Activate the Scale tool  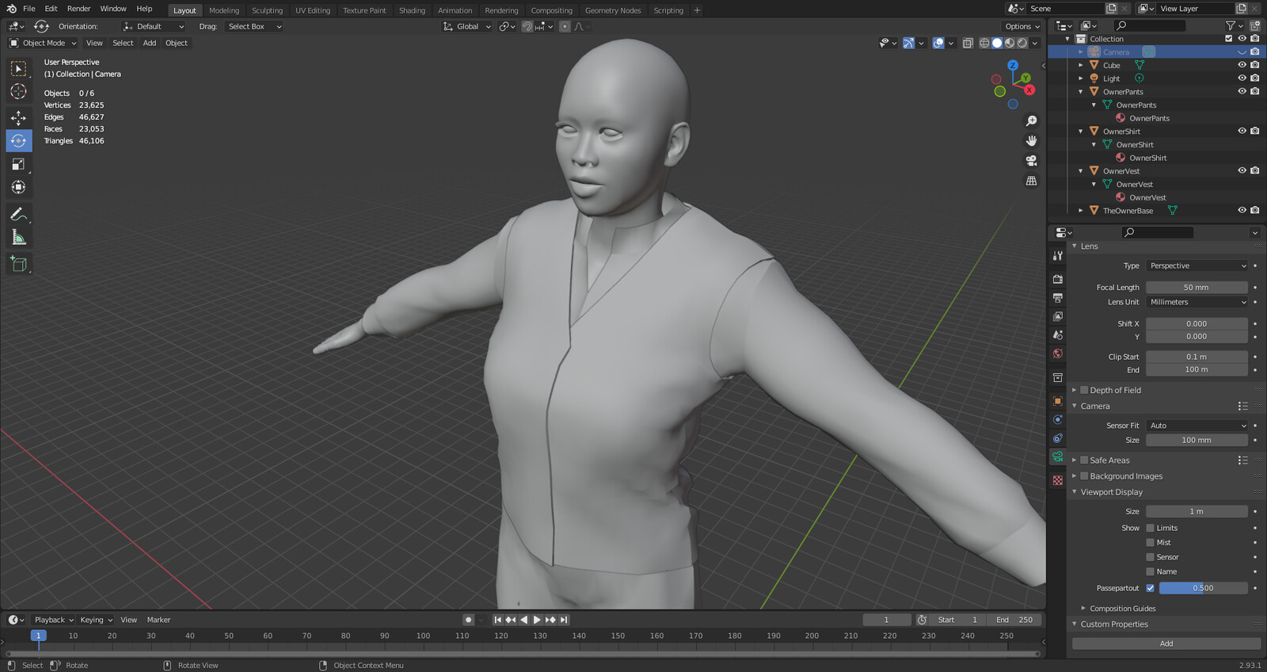[x=19, y=164]
